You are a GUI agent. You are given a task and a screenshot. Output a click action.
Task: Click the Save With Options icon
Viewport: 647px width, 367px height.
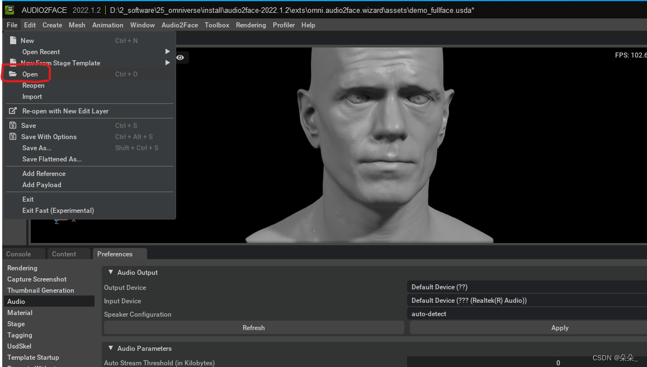13,136
